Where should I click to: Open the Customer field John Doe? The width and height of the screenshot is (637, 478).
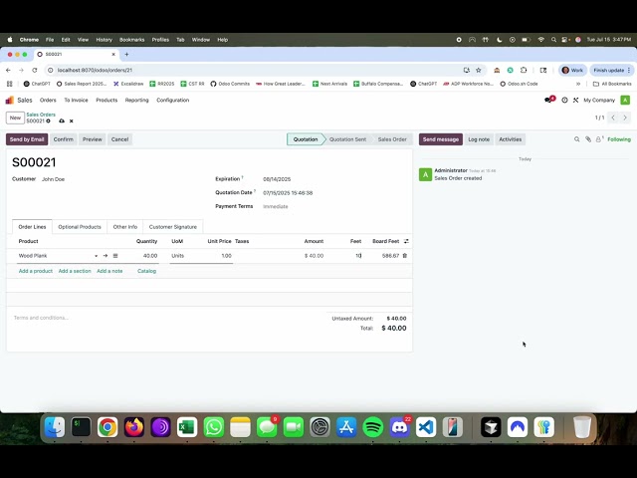coord(53,179)
